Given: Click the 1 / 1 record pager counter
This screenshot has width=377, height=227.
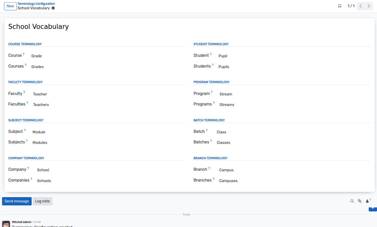Looking at the screenshot, I should pyautogui.click(x=351, y=6).
